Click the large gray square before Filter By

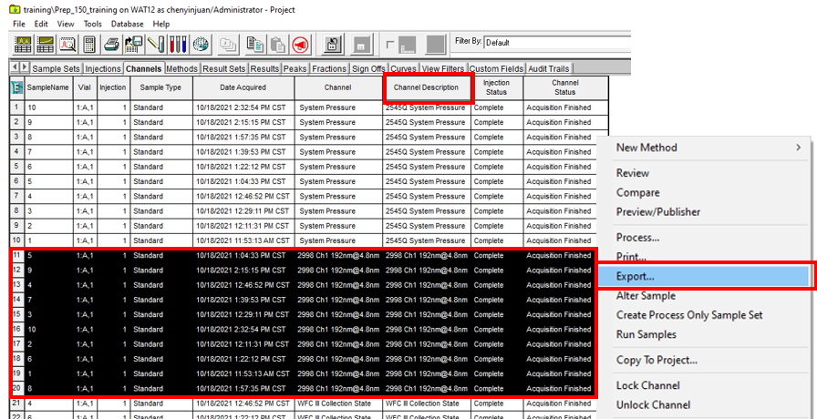(x=436, y=45)
